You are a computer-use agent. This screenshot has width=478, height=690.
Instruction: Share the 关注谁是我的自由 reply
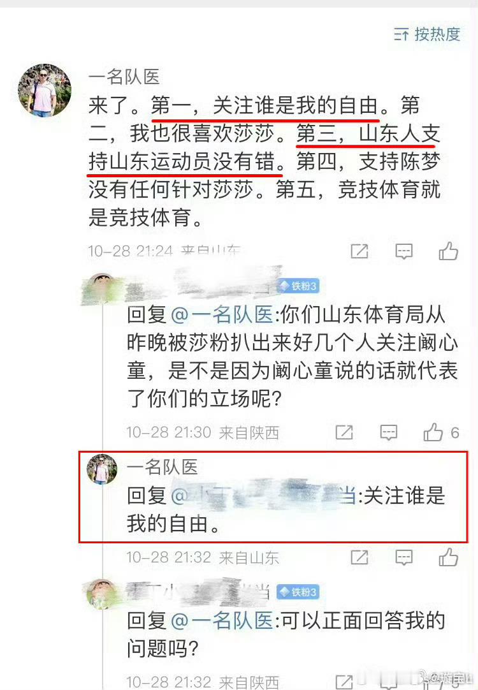pos(359,557)
